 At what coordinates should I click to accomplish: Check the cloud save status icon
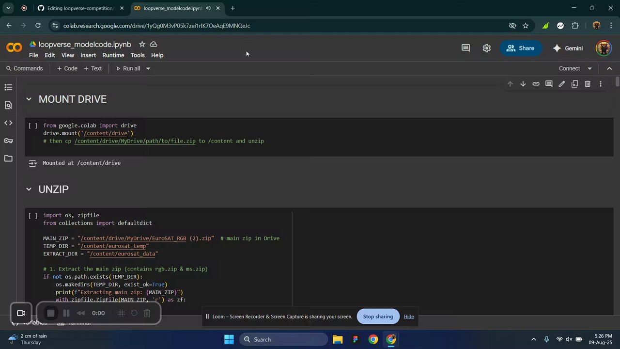(154, 44)
